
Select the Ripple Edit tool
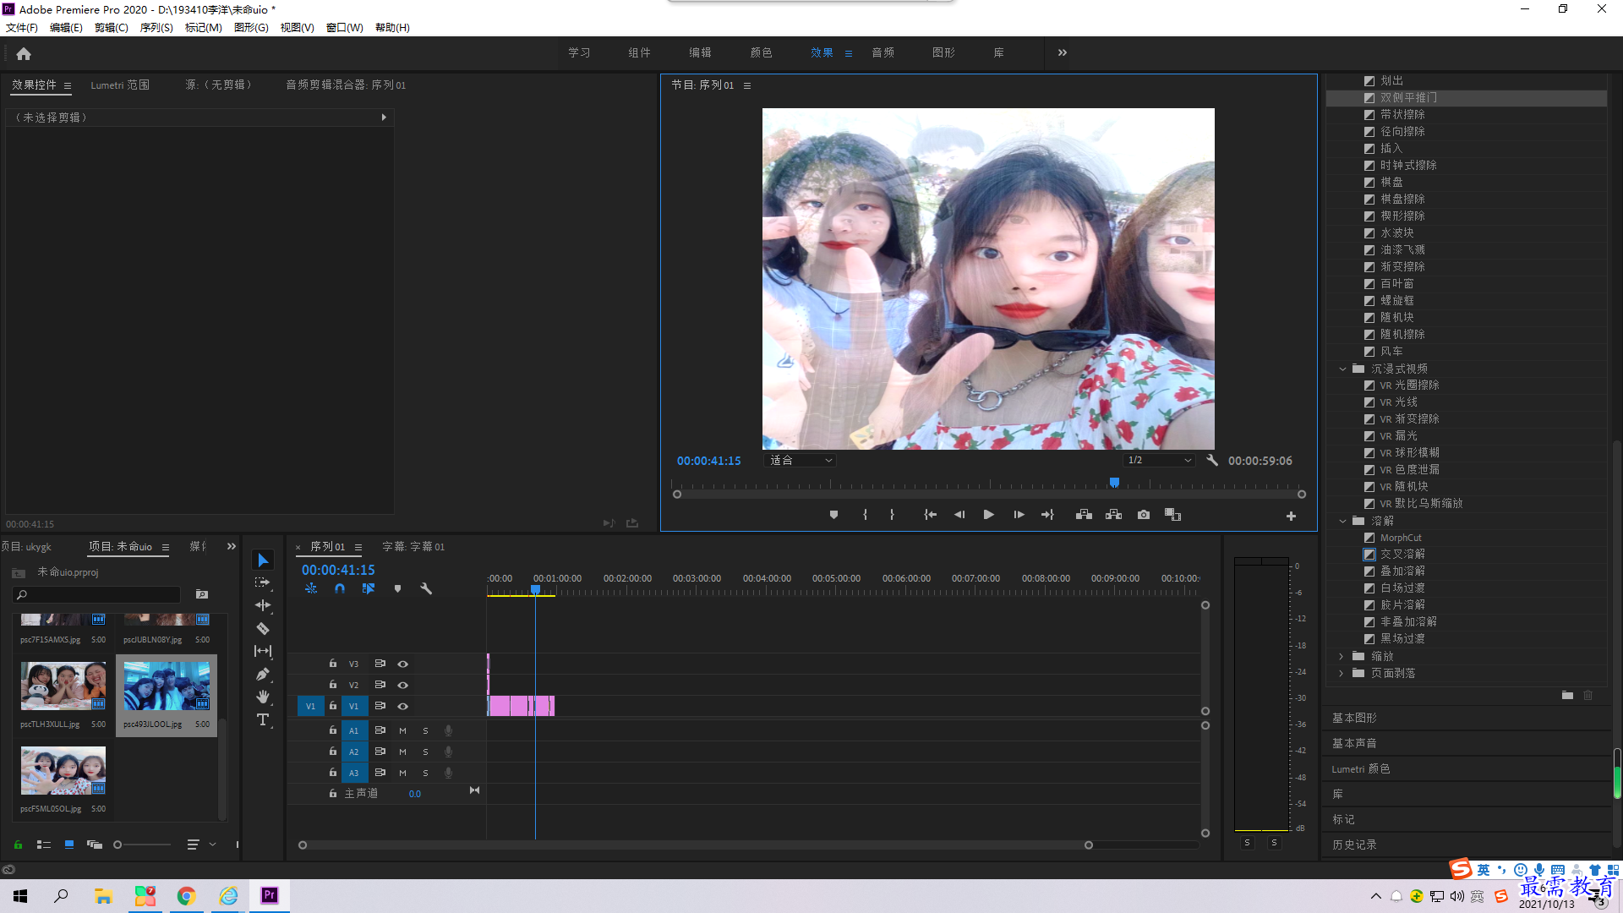[x=263, y=605]
